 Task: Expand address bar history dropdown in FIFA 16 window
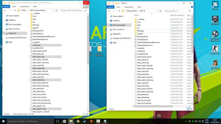(x=158, y=11)
